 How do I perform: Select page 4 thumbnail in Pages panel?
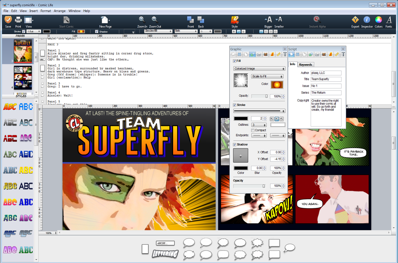pyautogui.click(x=23, y=78)
